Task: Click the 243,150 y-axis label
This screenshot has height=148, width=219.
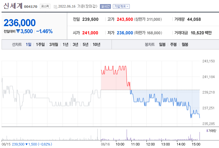Action: 209,61
